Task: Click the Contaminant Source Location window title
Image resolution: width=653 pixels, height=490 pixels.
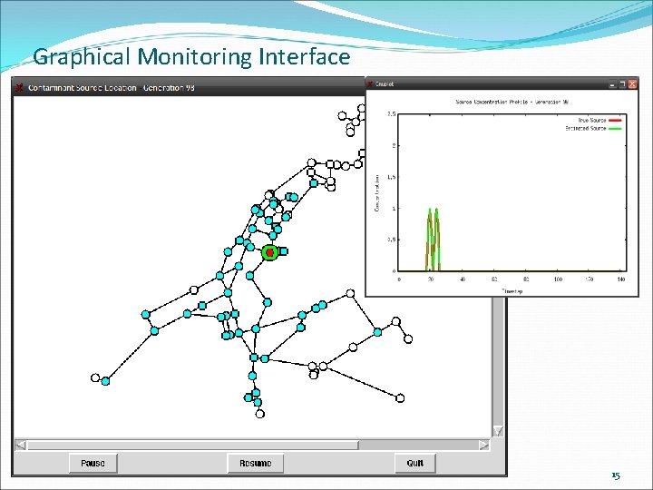Action: 112,88
